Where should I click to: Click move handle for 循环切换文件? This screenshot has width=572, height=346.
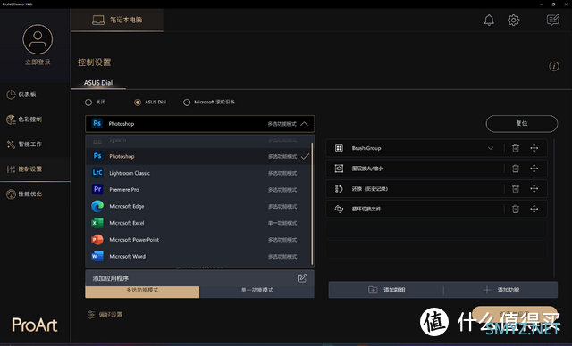[534, 209]
